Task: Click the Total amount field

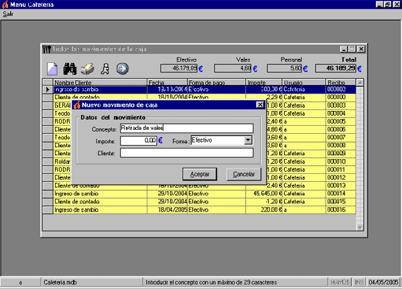Action: (x=336, y=68)
